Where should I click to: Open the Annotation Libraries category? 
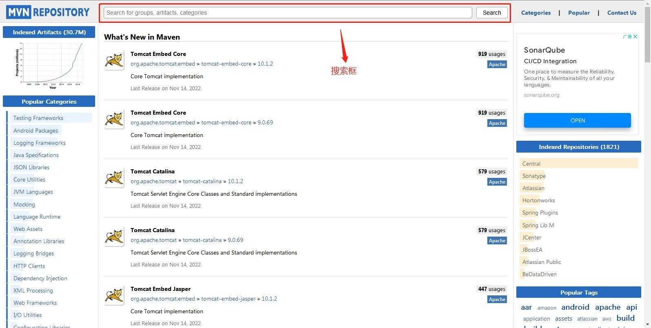(x=39, y=241)
